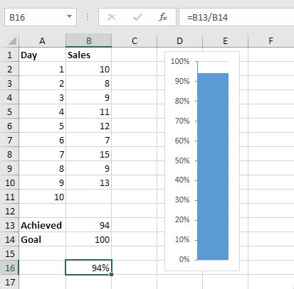Select the Achieved value cell 94

[89, 225]
